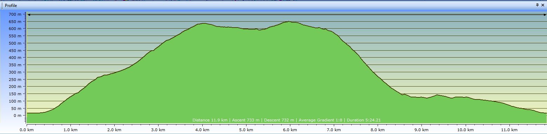Image resolution: width=547 pixels, height=134 pixels.
Task: Click the 8.0 km distance axis label
Action: click(378, 130)
